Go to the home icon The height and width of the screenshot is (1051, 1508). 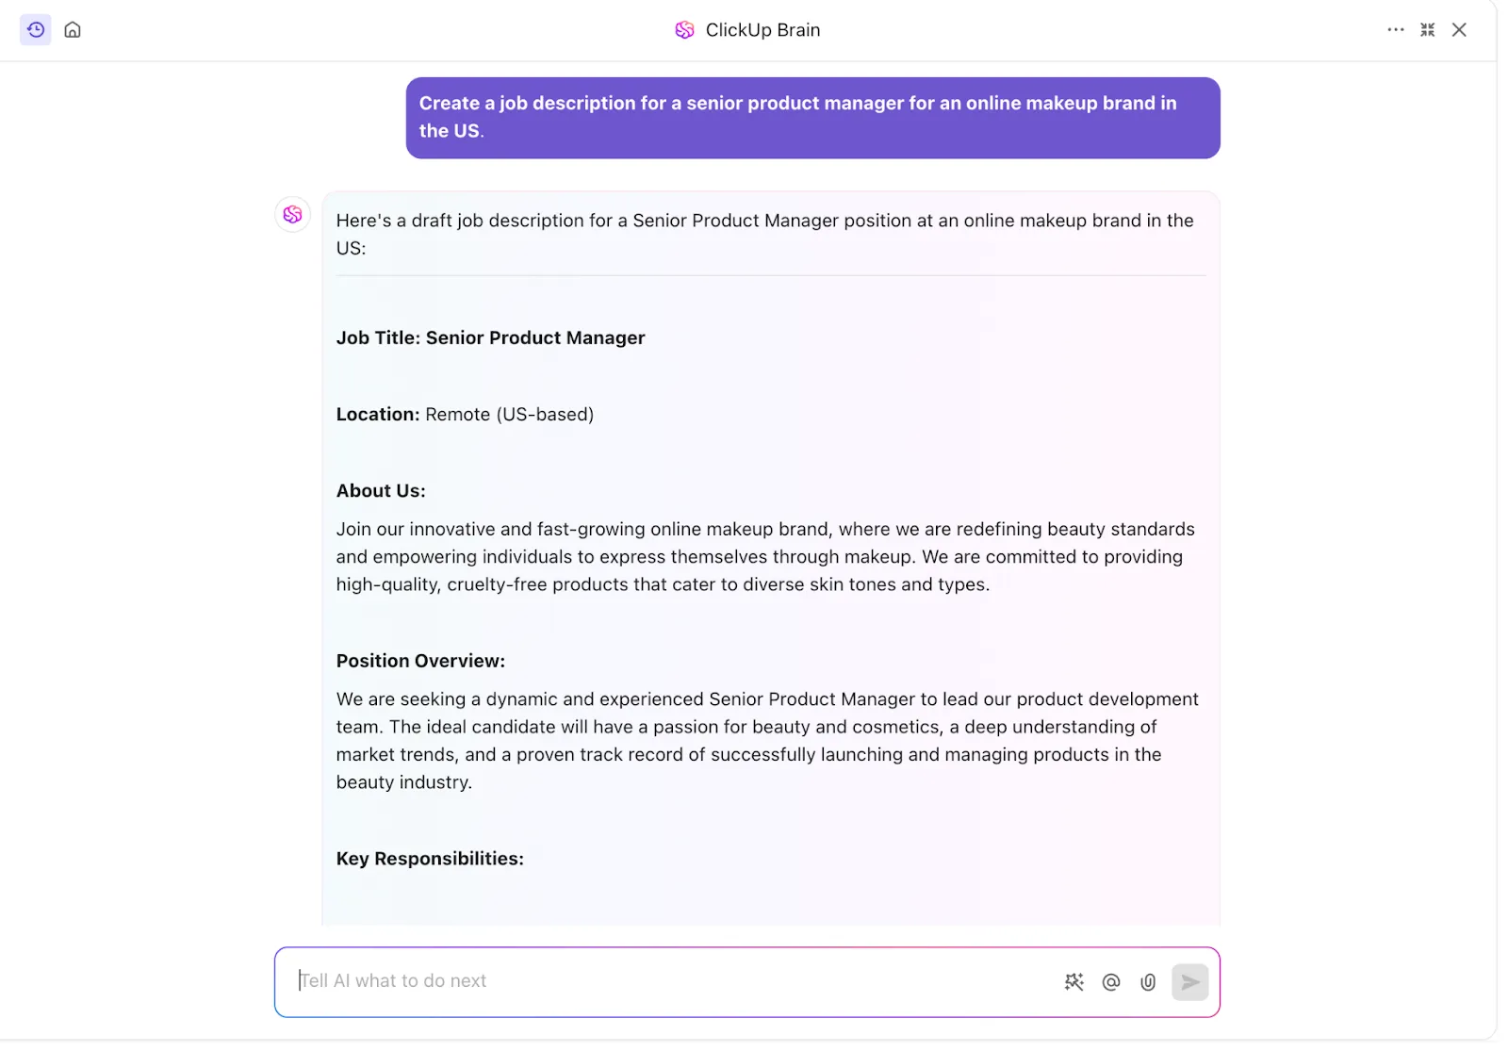tap(73, 29)
